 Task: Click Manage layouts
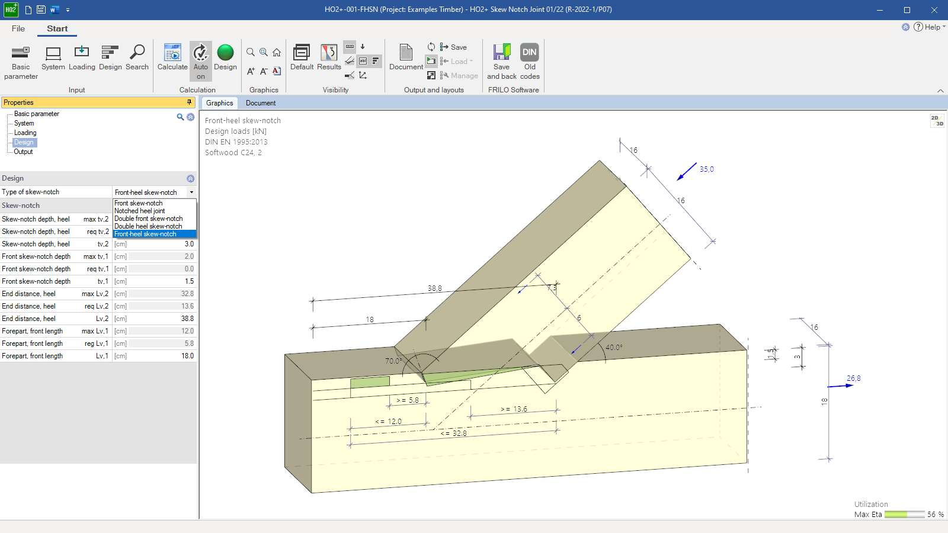point(459,76)
